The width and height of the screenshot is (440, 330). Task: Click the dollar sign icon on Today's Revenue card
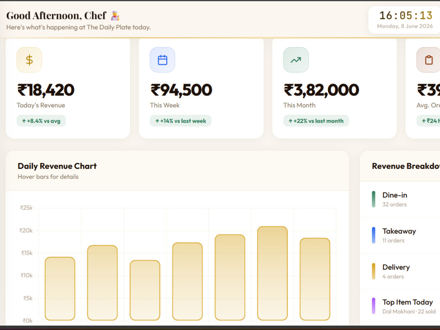(29, 60)
